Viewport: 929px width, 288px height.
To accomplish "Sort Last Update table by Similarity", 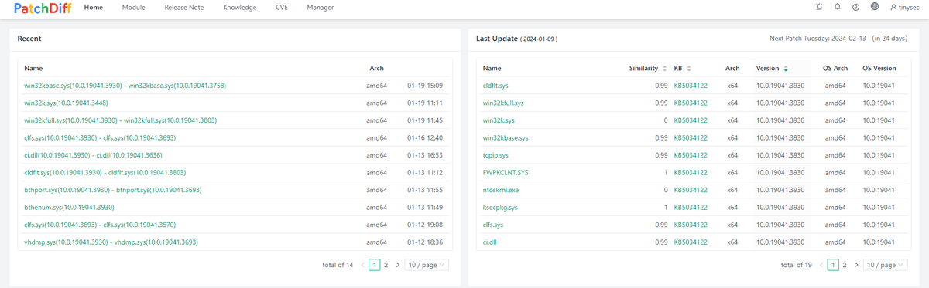I will pyautogui.click(x=648, y=68).
